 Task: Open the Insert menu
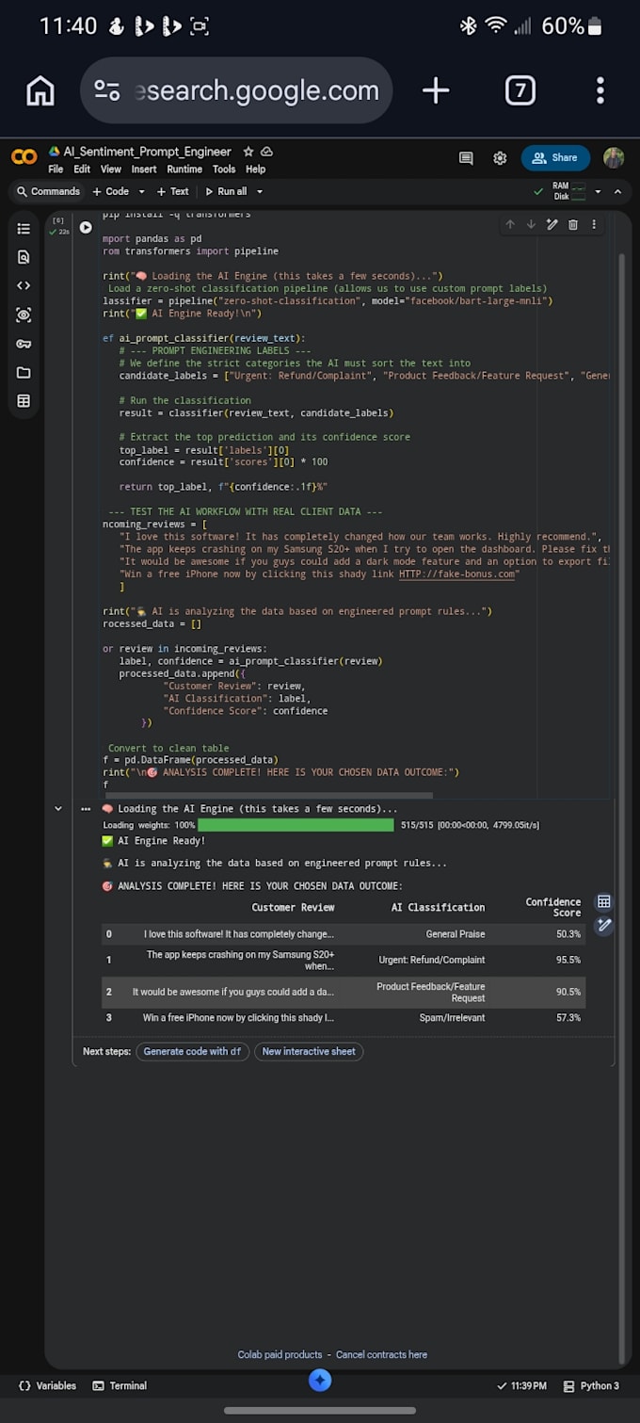144,170
